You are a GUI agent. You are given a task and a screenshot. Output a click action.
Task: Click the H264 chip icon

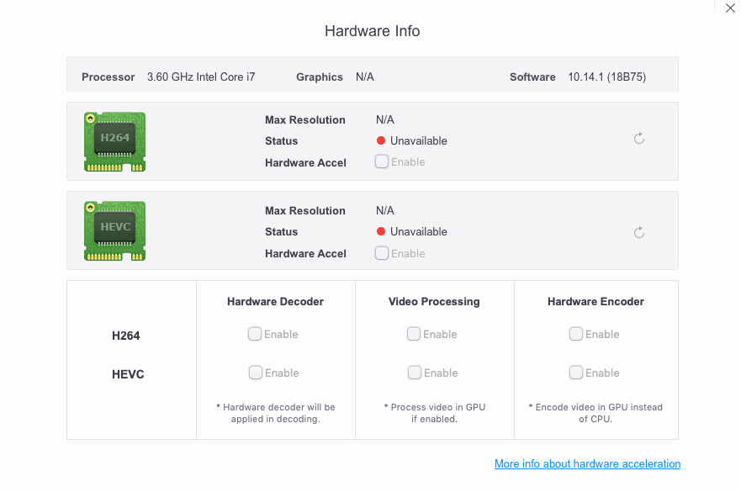tap(115, 142)
